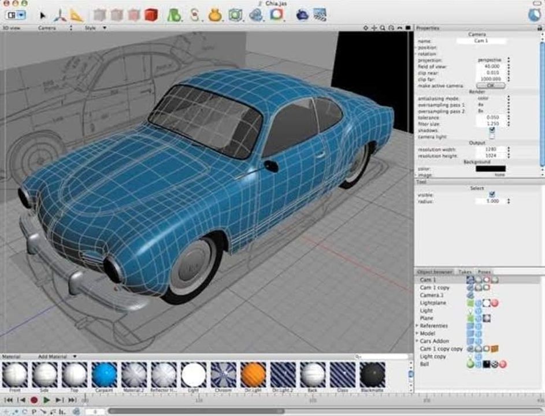Expand the Cars Addon folder
This screenshot has height=416, width=545.
(417, 341)
